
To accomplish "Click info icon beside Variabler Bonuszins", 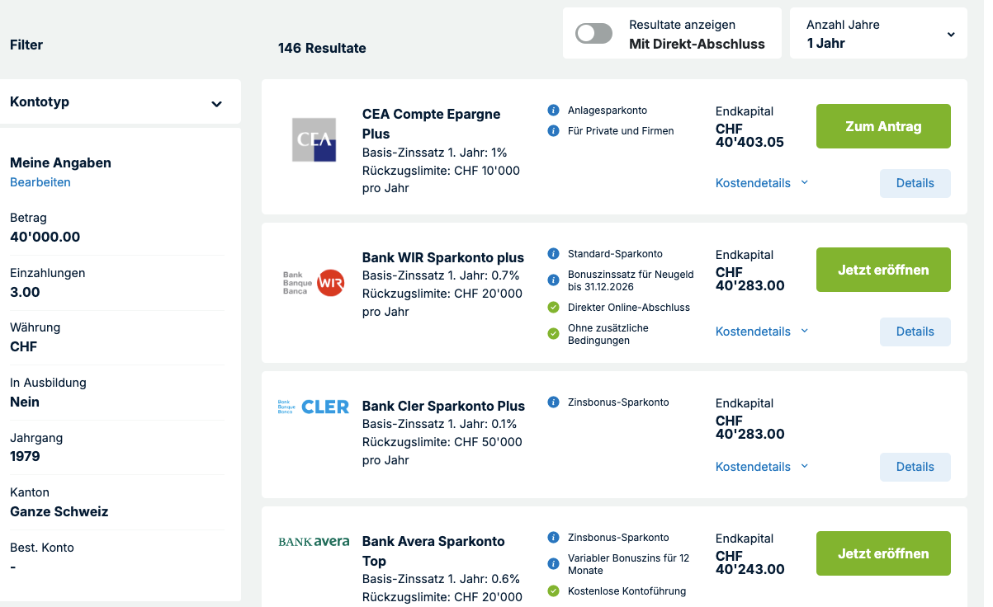I will click(x=553, y=564).
